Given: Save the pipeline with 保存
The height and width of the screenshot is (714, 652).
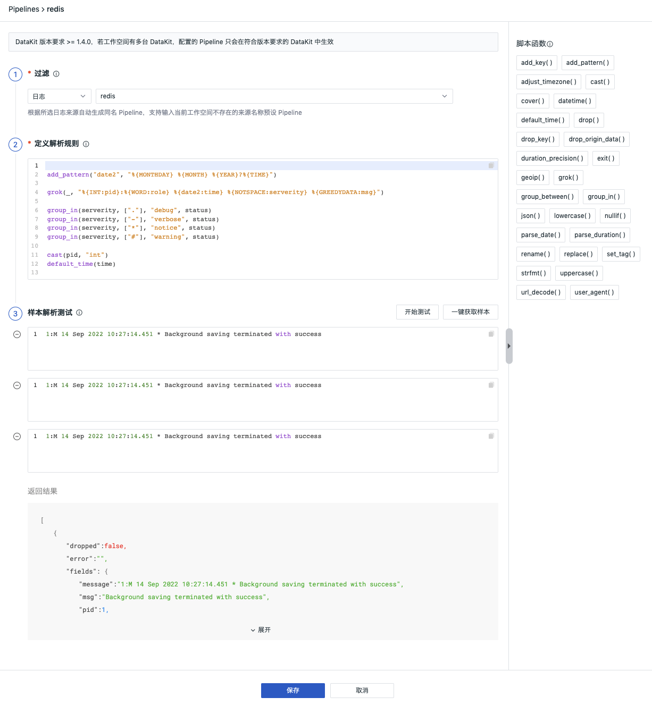Looking at the screenshot, I should [x=293, y=691].
